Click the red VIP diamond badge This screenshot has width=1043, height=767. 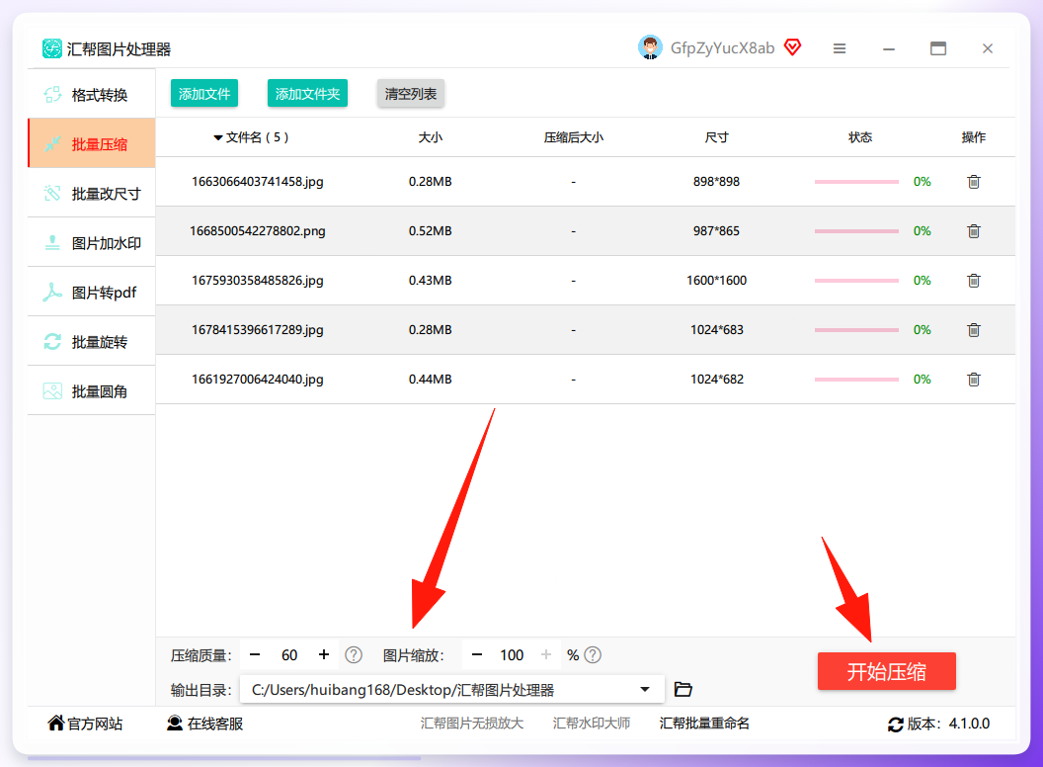792,47
